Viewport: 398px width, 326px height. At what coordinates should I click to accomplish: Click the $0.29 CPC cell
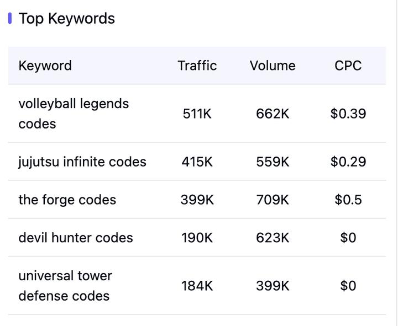coord(348,162)
